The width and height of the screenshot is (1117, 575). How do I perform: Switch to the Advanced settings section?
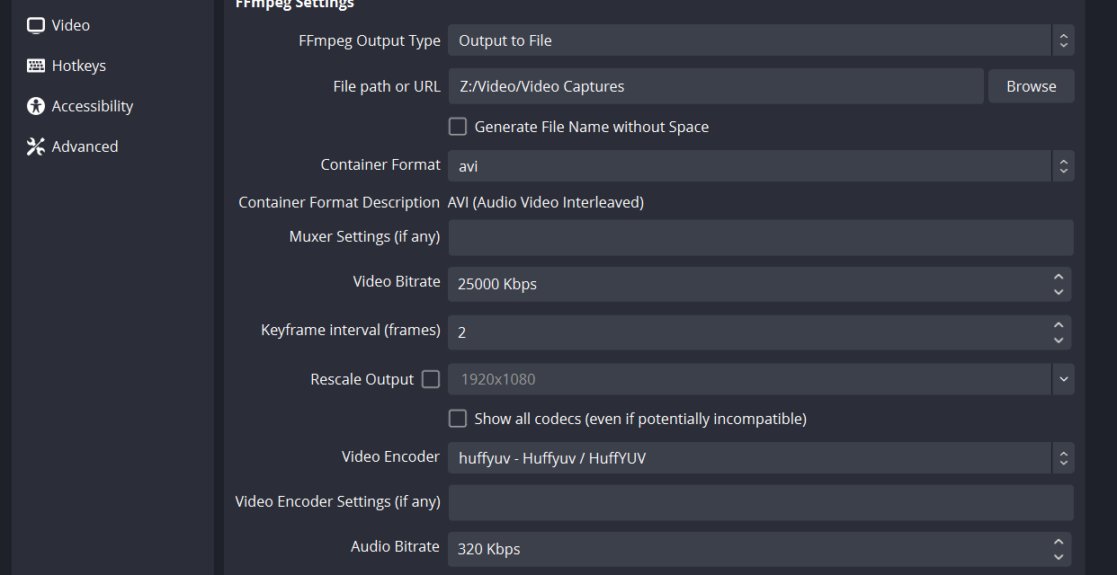click(x=85, y=146)
